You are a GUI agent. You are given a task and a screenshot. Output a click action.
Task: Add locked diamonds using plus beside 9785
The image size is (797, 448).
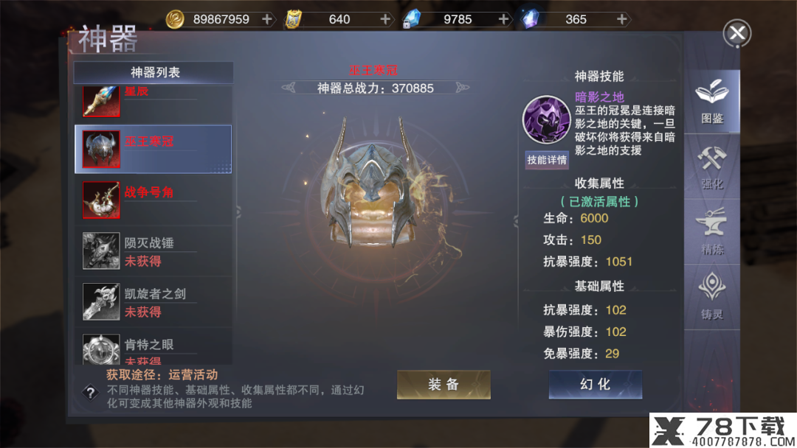click(x=504, y=19)
